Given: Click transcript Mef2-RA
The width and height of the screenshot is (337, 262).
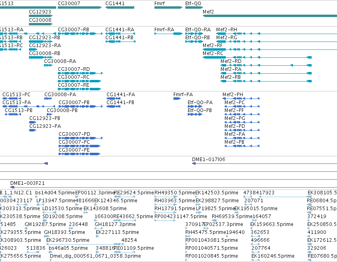Looking at the screenshot, I should [x=231, y=69].
